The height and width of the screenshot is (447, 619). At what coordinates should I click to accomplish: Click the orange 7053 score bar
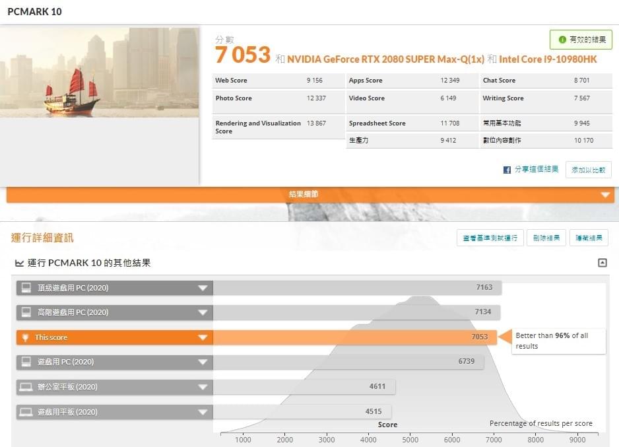pos(355,337)
